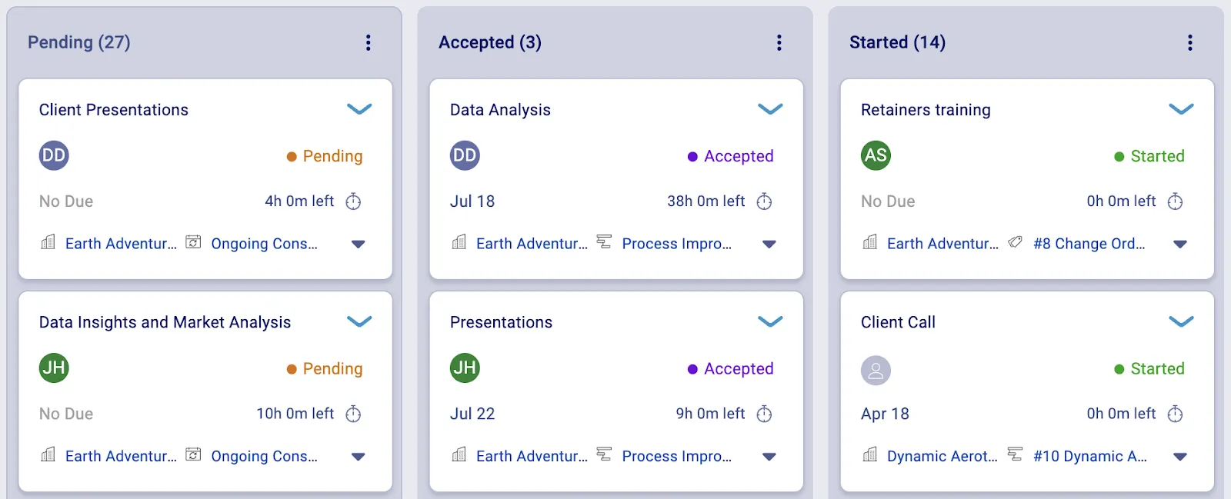Image resolution: width=1231 pixels, height=499 pixels.
Task: Click timer icon on Retainers training card
Action: coord(1175,201)
